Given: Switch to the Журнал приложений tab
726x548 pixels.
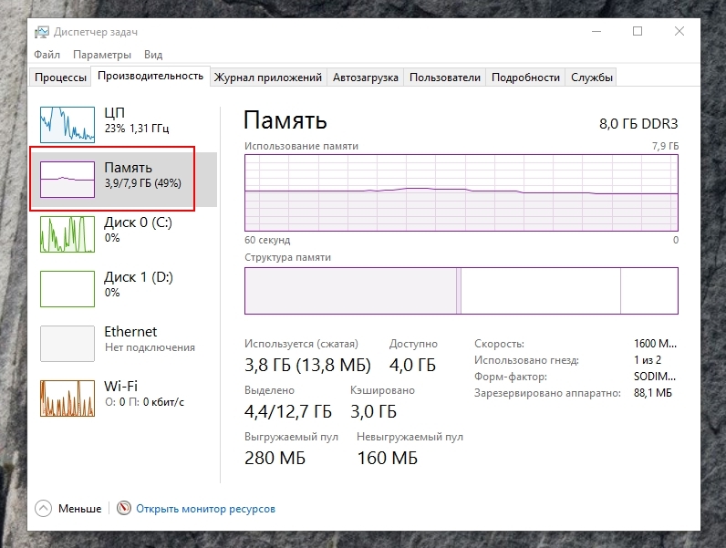Looking at the screenshot, I should (267, 78).
